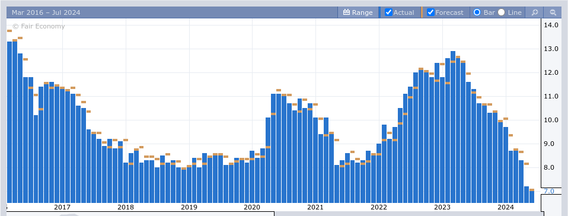Image resolution: width=568 pixels, height=216 pixels.
Task: Click the blue Actual color stripe
Action: [379, 12]
